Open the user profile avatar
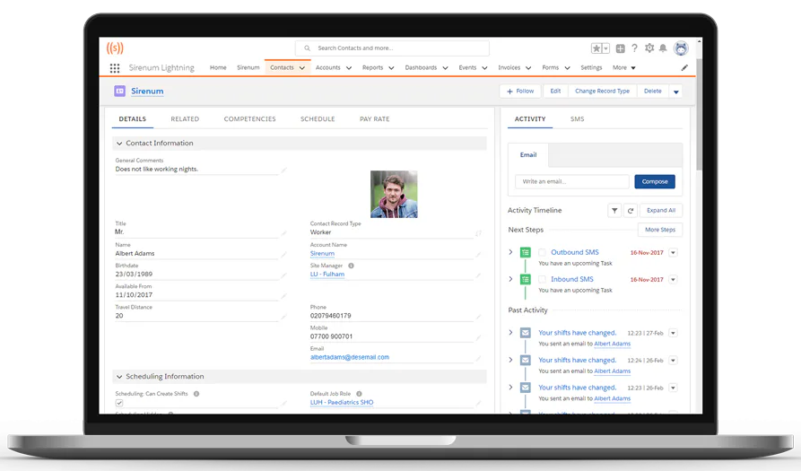This screenshot has width=801, height=471. point(681,48)
